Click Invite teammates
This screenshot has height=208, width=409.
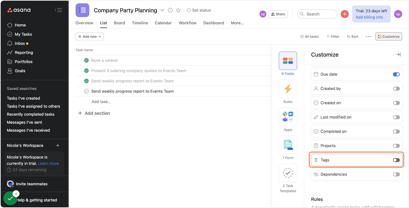tap(28, 184)
